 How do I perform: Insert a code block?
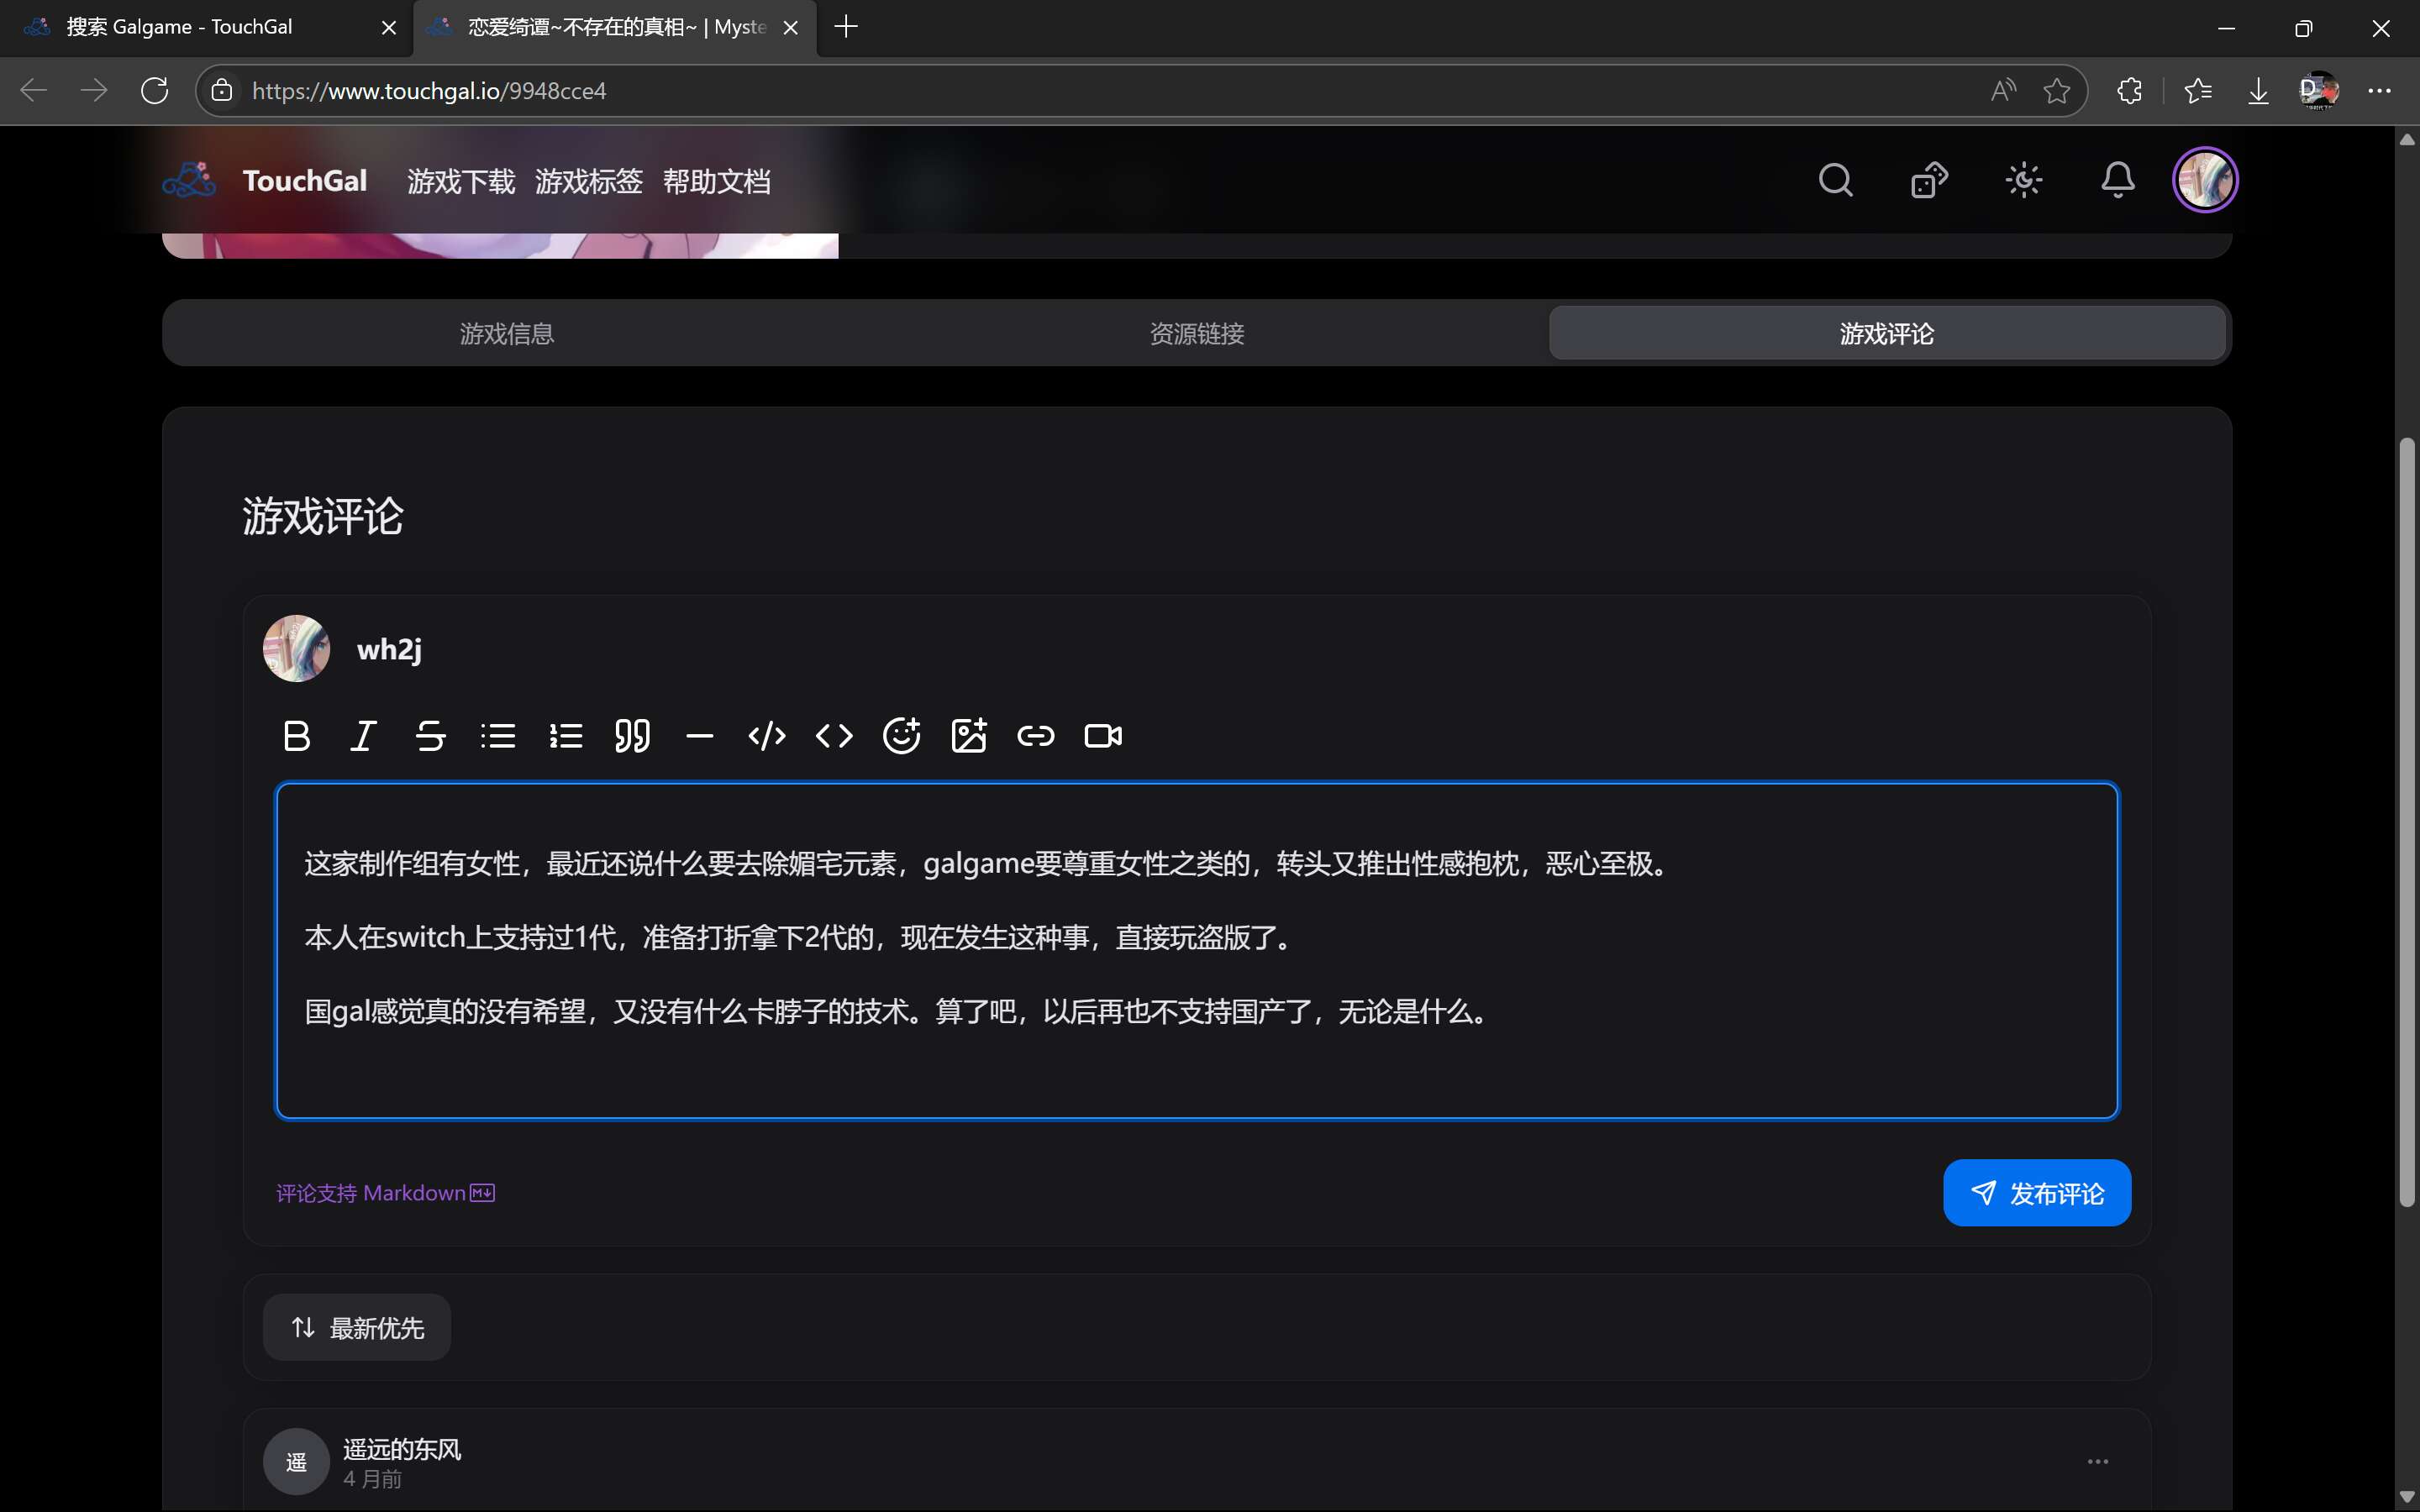tap(767, 736)
